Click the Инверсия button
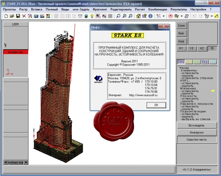This screenshot has height=176, width=221. click(x=197, y=133)
